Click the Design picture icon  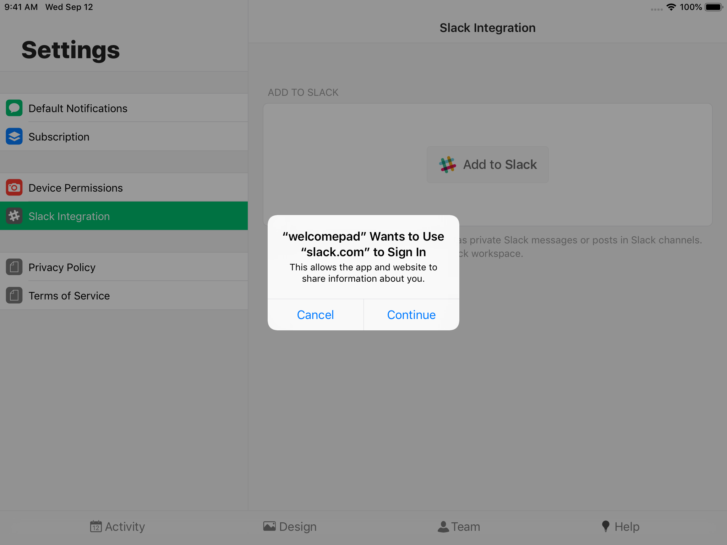269,526
